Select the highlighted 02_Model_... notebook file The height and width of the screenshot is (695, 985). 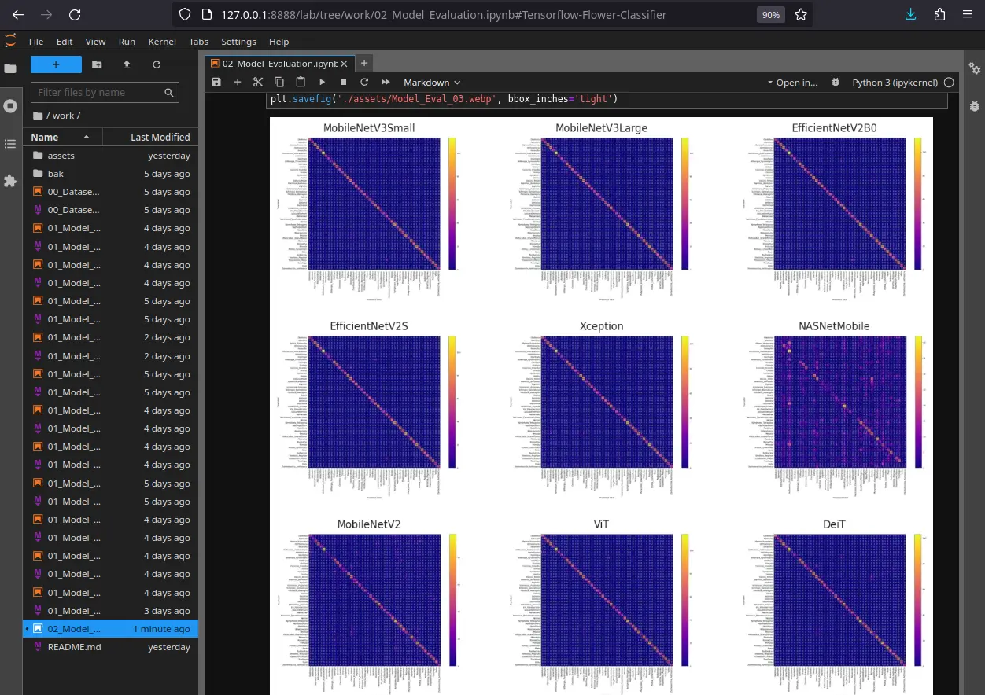pyautogui.click(x=110, y=629)
